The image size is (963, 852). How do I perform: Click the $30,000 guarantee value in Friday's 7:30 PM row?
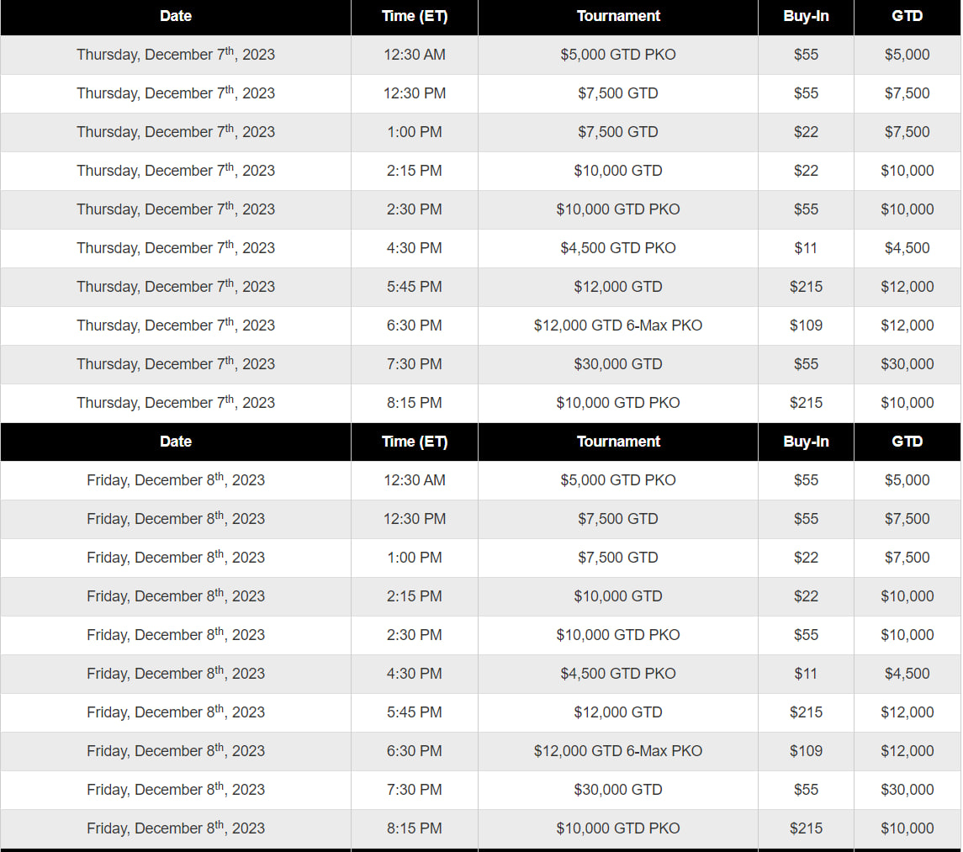click(907, 790)
